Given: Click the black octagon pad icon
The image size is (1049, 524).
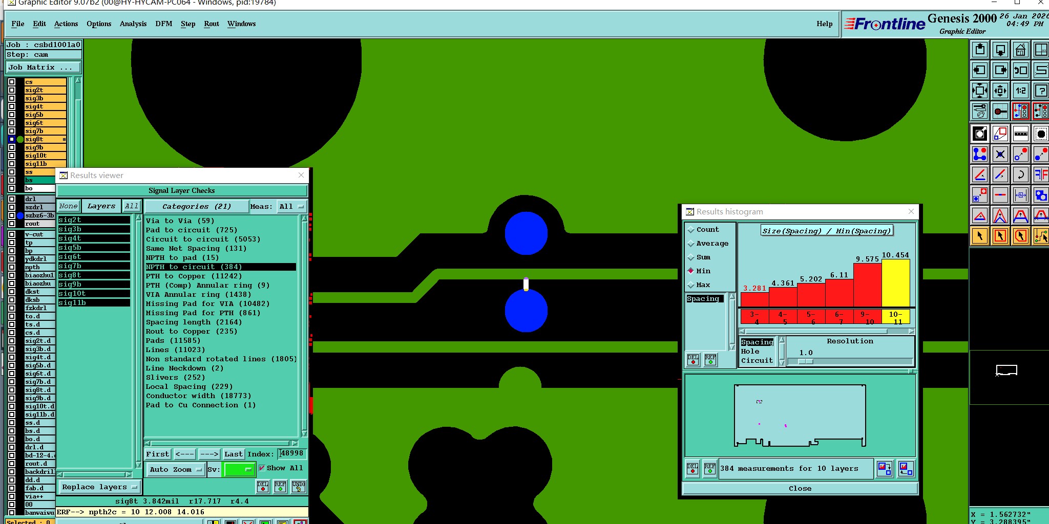Looking at the screenshot, I should pyautogui.click(x=1041, y=134).
